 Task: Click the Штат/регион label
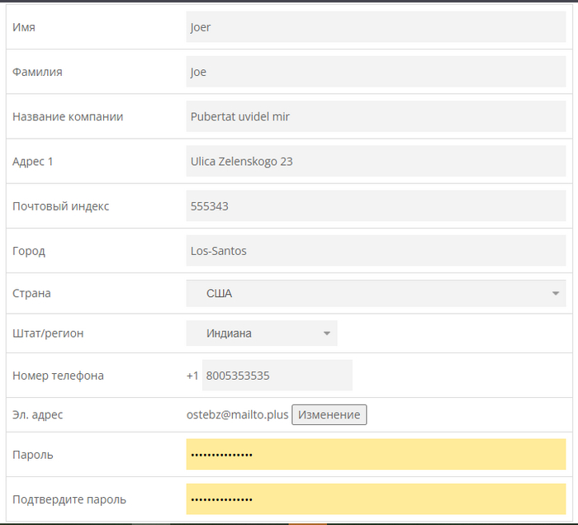(48, 333)
